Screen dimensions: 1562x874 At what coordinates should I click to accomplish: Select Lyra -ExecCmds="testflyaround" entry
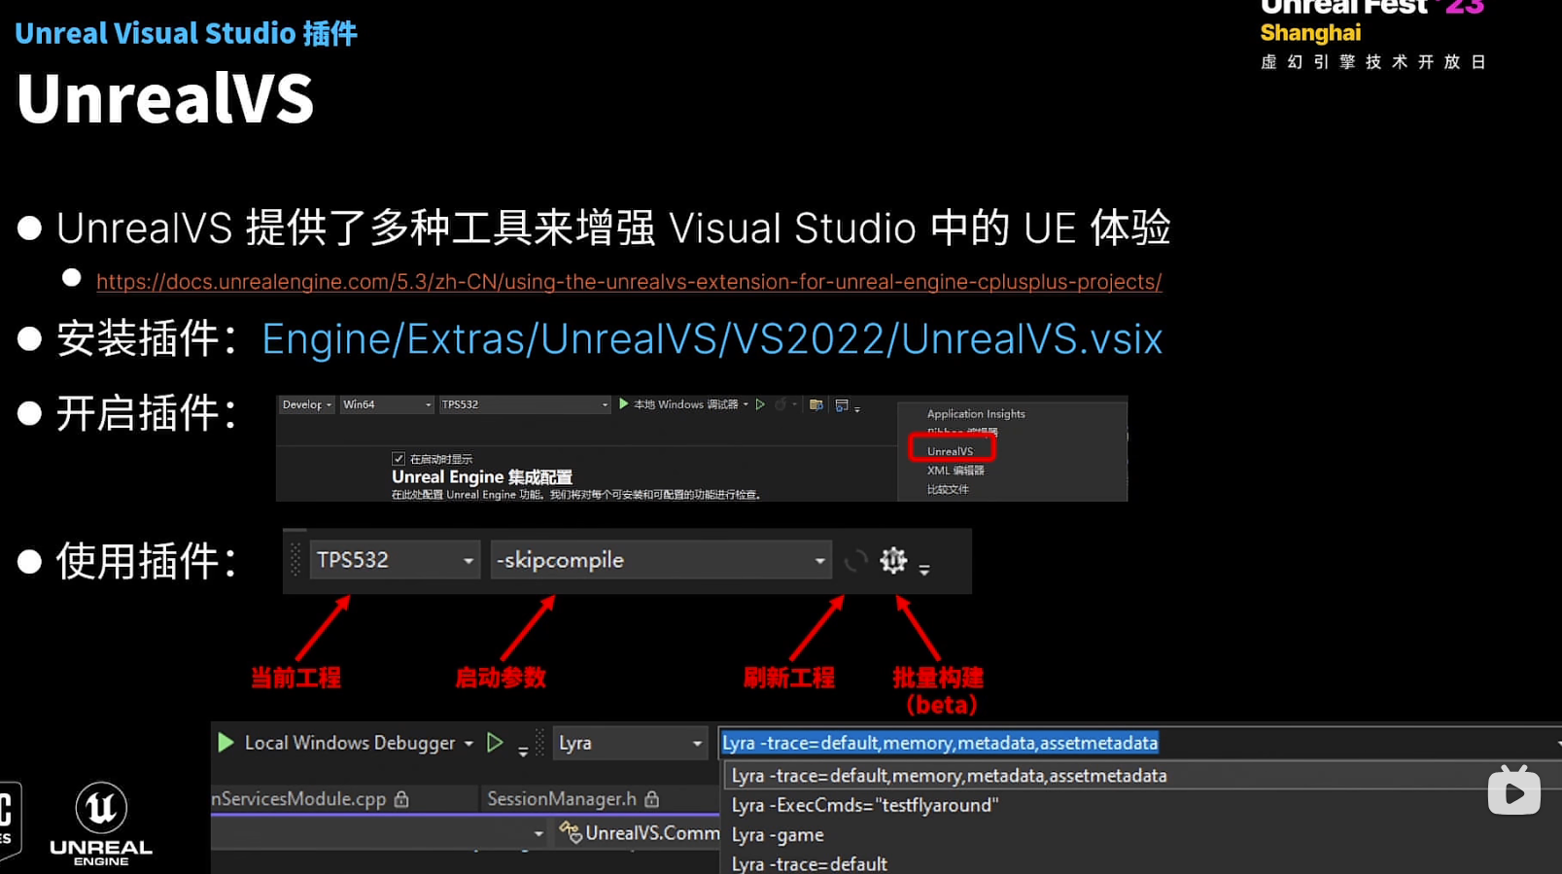tap(865, 805)
